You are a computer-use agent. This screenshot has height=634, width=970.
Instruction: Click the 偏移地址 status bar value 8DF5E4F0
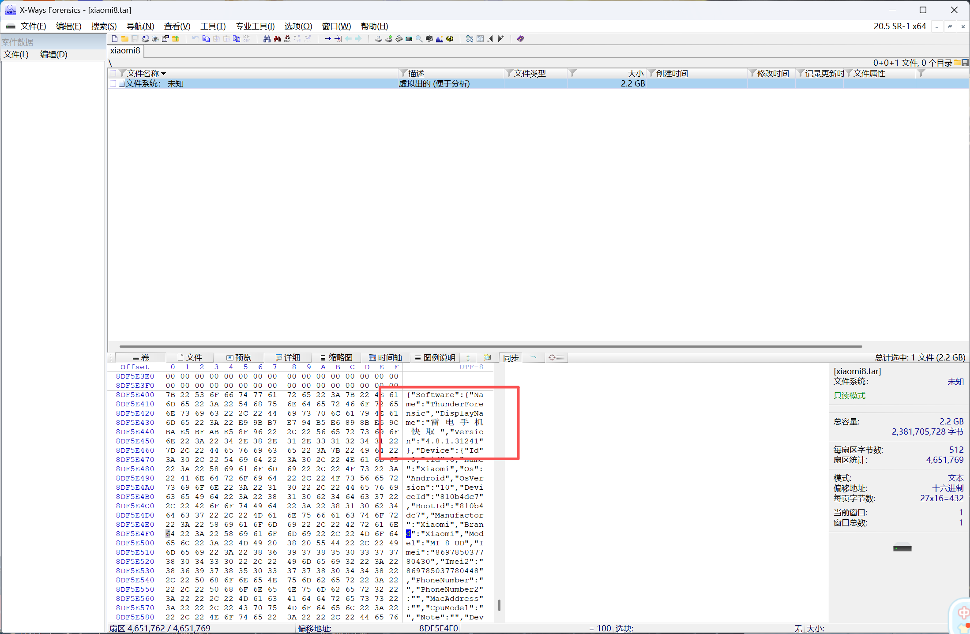click(x=438, y=628)
